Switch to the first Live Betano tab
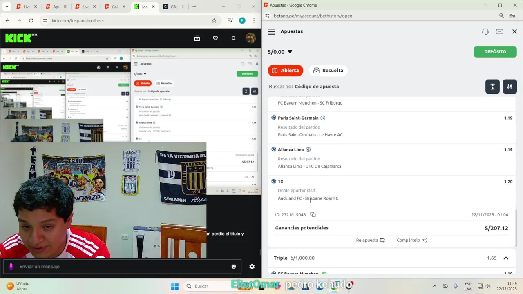 pyautogui.click(x=24, y=7)
